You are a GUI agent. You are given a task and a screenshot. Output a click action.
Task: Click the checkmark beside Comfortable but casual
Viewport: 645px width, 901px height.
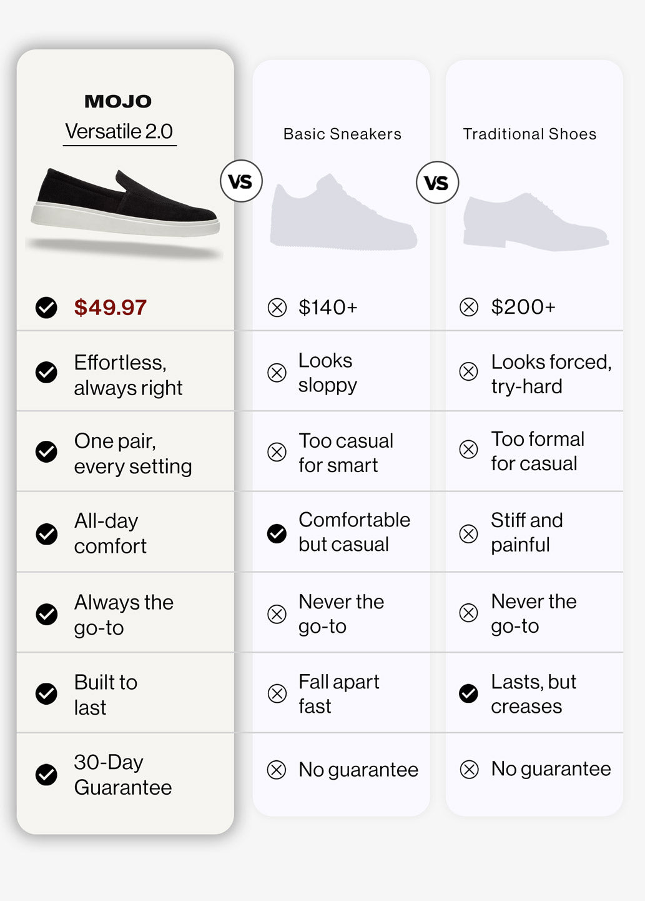pos(277,533)
